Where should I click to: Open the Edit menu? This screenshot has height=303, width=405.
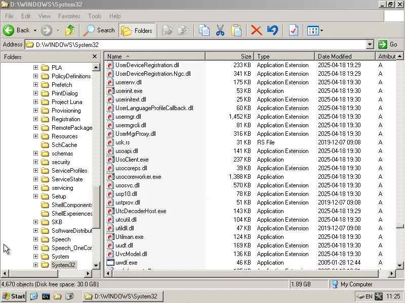[x=26, y=16]
